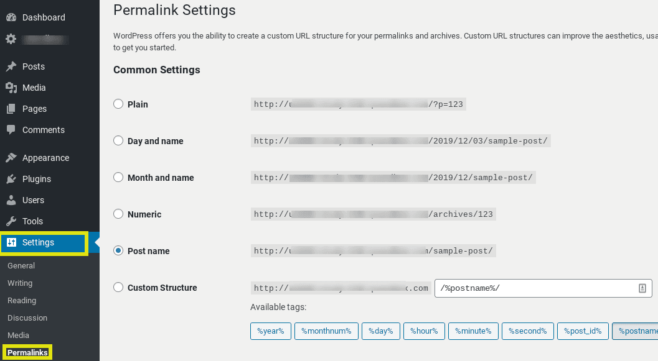Add the %post_id% tag button
This screenshot has height=361, width=658.
pos(583,331)
